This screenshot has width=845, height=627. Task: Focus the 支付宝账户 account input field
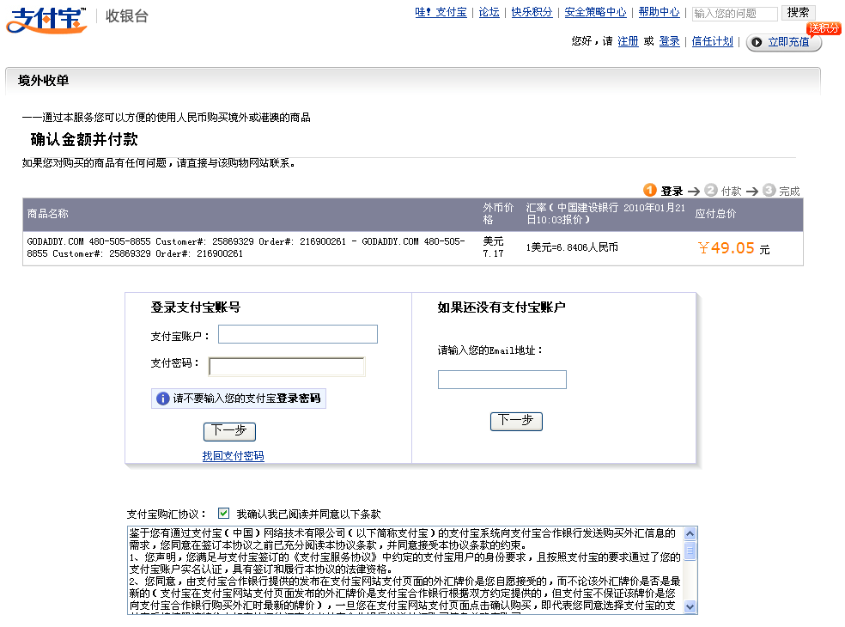[298, 334]
